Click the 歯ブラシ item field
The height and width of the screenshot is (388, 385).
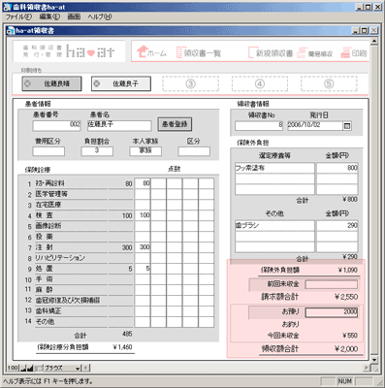tap(274, 226)
